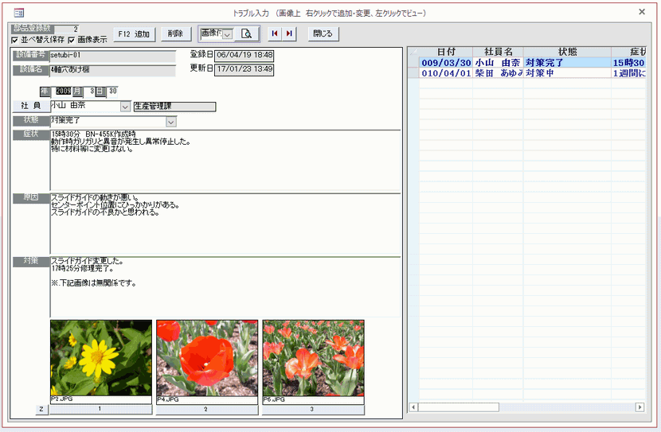Click the Access form icon in title bar

click(19, 13)
